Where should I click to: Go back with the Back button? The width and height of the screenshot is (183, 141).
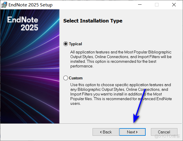(106, 132)
